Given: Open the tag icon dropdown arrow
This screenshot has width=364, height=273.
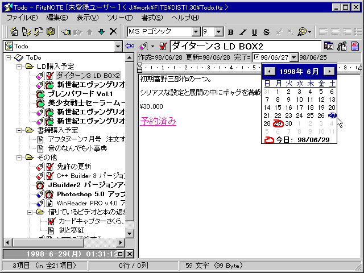Looking at the screenshot, I should 152,46.
